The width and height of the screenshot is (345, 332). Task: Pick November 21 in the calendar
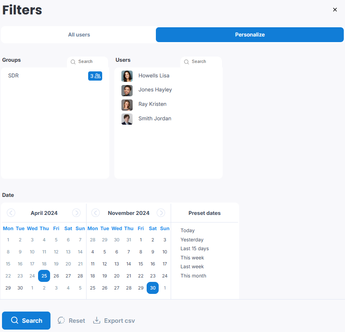coord(129,276)
